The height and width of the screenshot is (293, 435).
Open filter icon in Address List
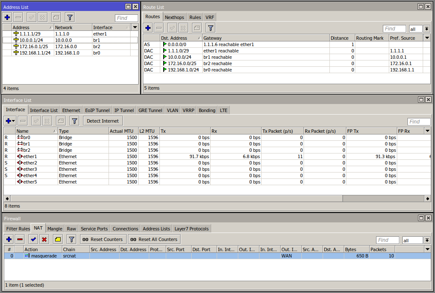pyautogui.click(x=70, y=17)
